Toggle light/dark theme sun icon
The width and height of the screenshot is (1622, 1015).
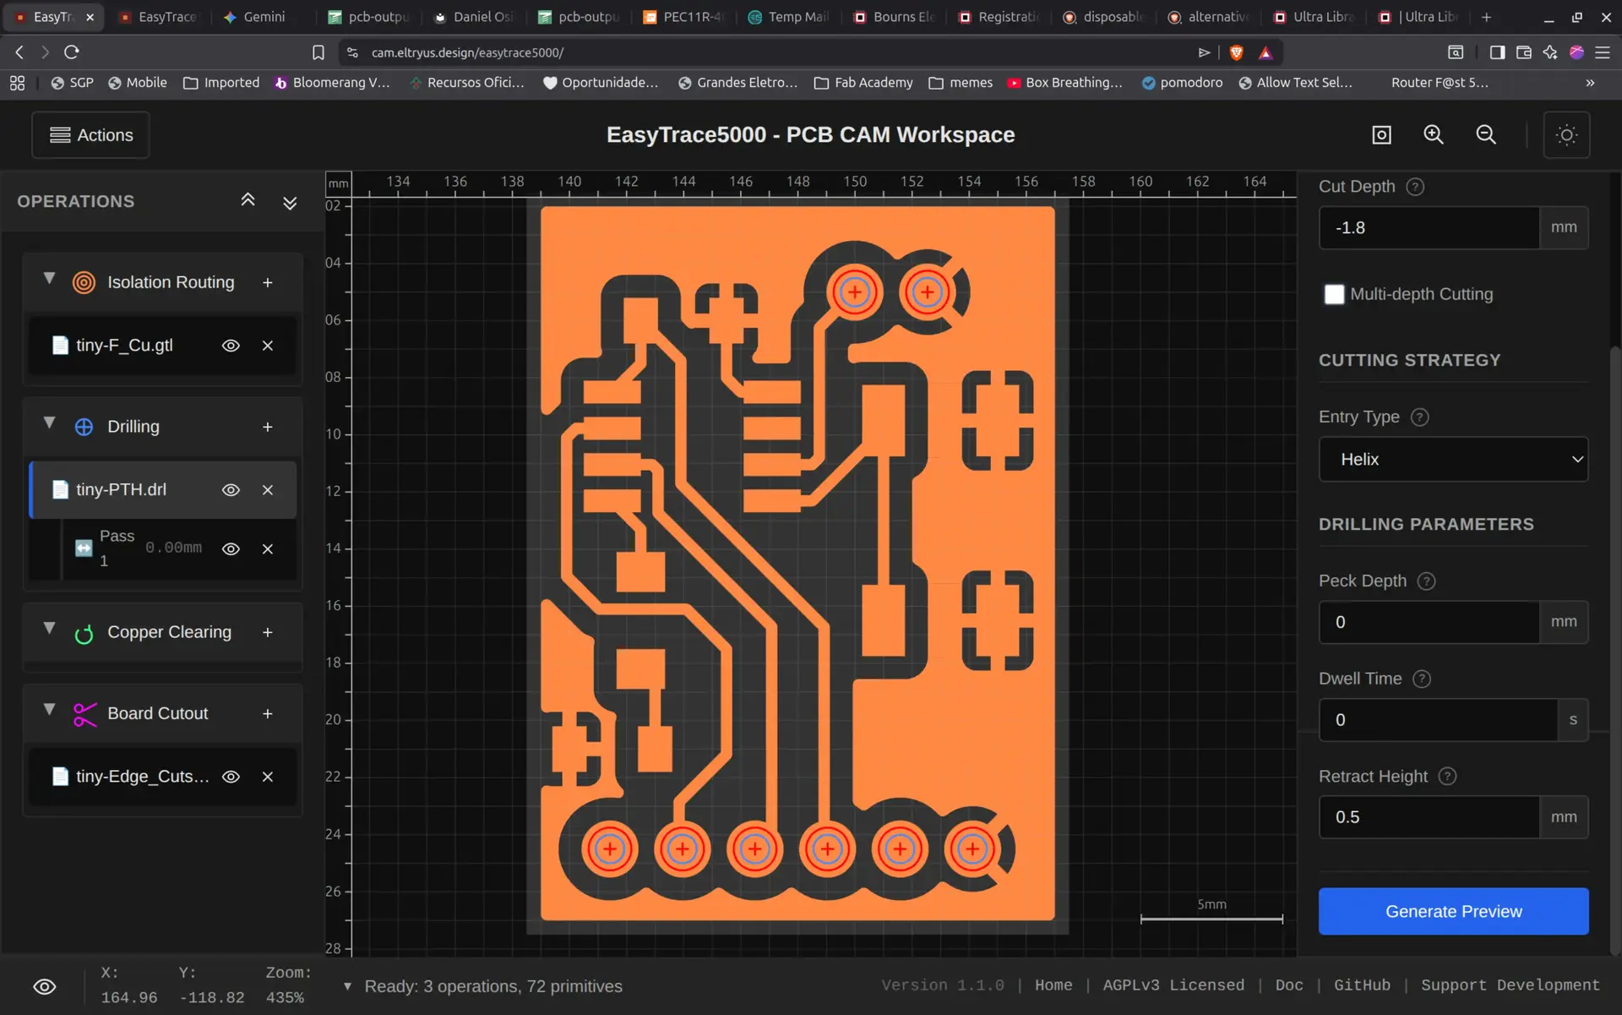[x=1566, y=135]
